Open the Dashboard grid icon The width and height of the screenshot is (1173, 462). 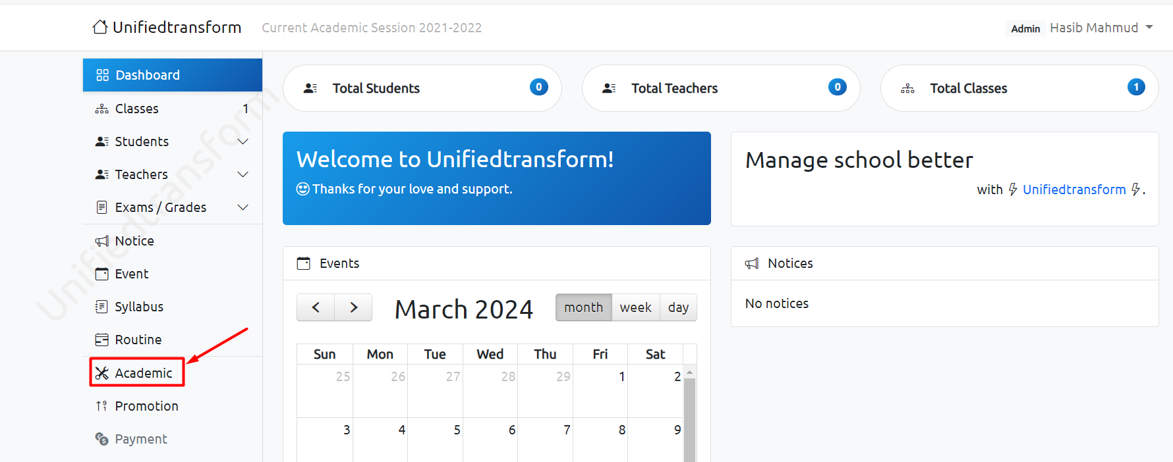(x=102, y=75)
